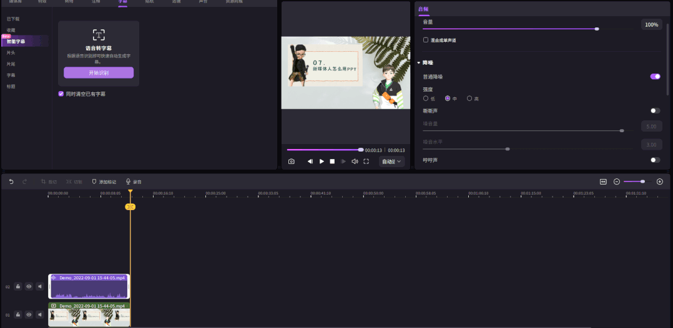Turn off 普通降噪 switch
This screenshot has height=328, width=673.
(656, 76)
